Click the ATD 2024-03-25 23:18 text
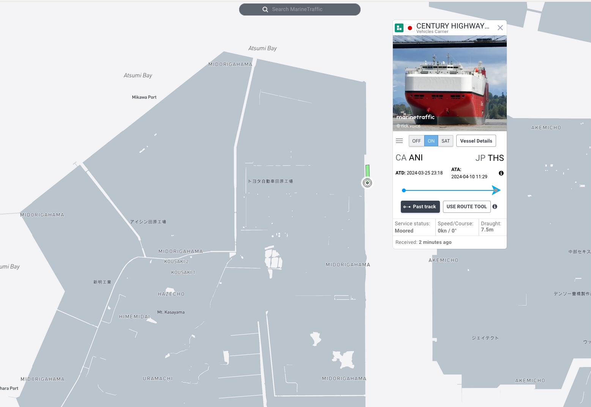This screenshot has height=407, width=591. click(419, 173)
